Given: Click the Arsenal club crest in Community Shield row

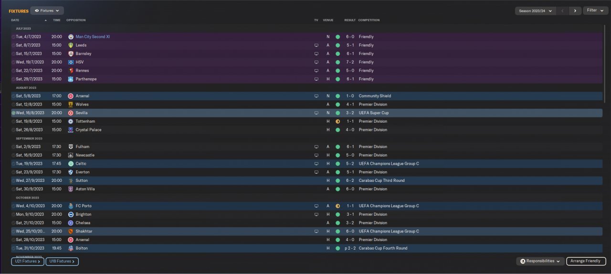Looking at the screenshot, I should click(71, 96).
